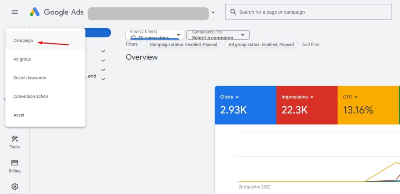Choose Search keywords in the menu
This screenshot has width=400, height=194.
coord(45,78)
